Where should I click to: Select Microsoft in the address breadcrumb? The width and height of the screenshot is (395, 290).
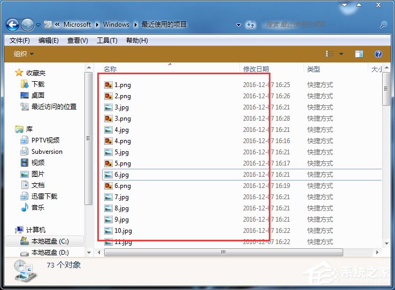pos(77,25)
